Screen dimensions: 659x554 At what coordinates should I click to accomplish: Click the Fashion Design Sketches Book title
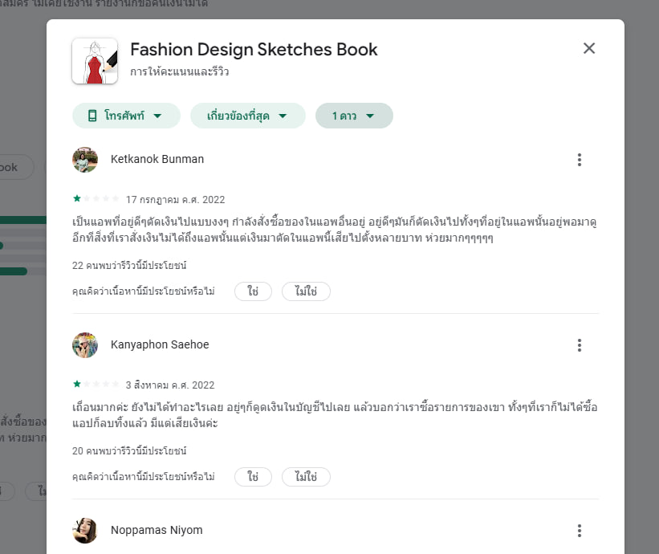tap(254, 49)
